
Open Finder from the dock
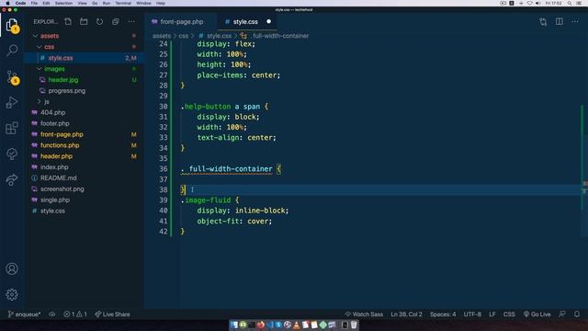(x=234, y=325)
